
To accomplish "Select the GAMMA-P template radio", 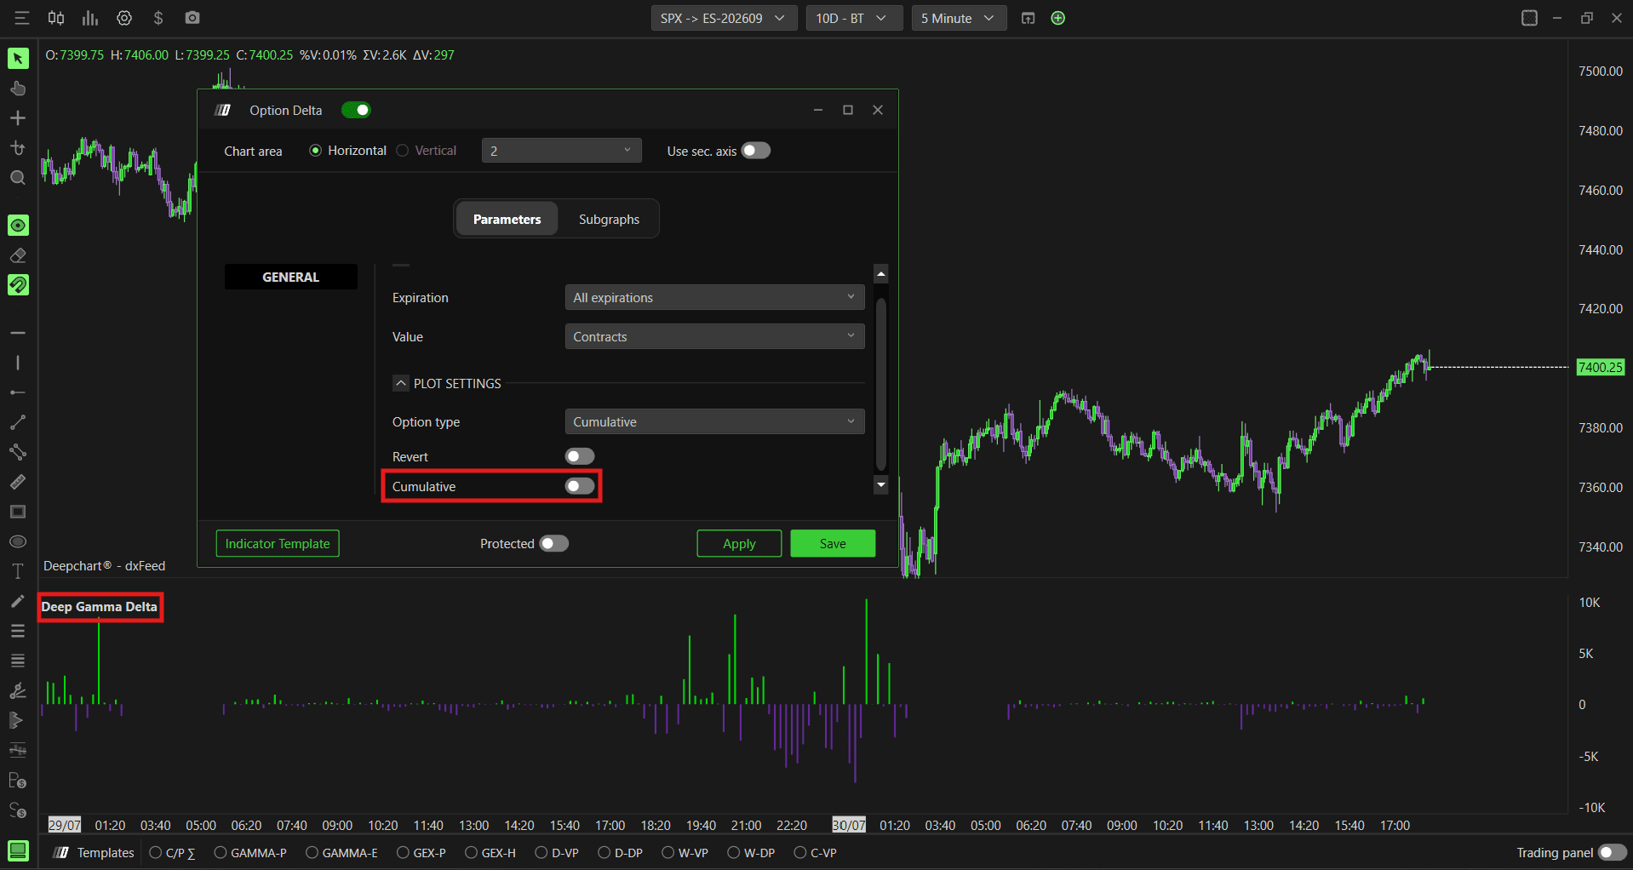I will tap(221, 852).
